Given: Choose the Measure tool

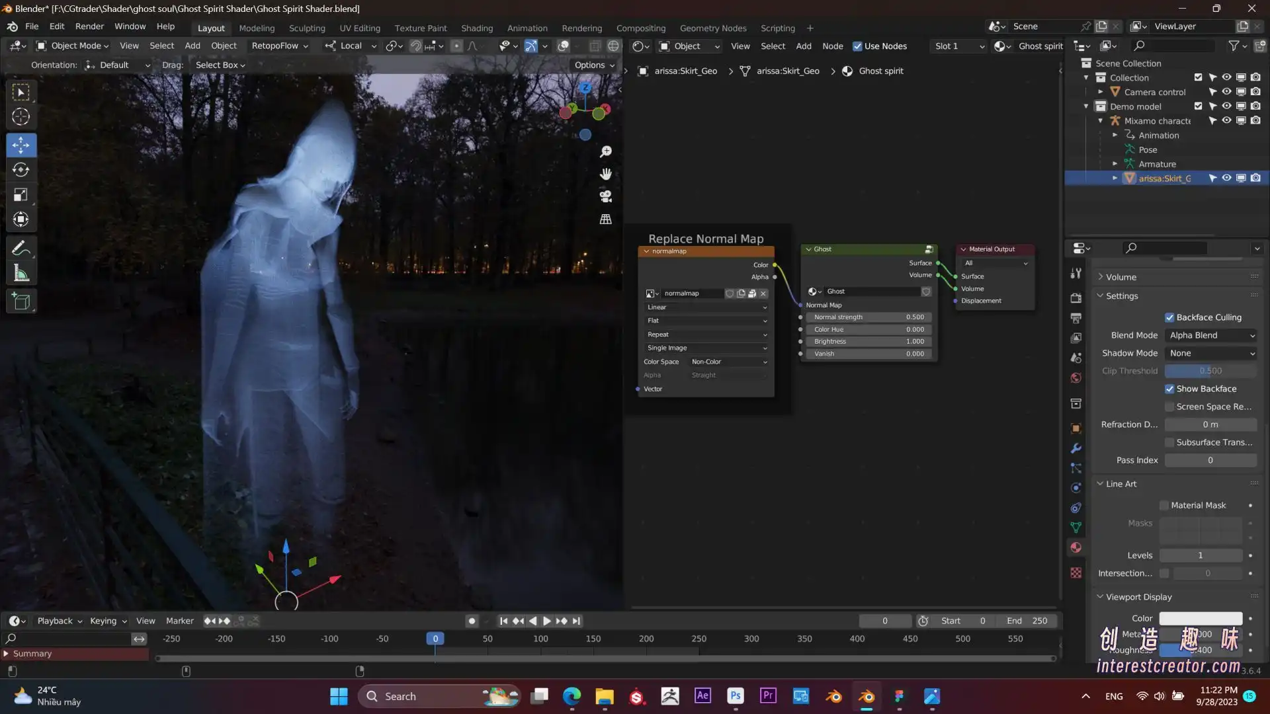Looking at the screenshot, I should coord(21,274).
